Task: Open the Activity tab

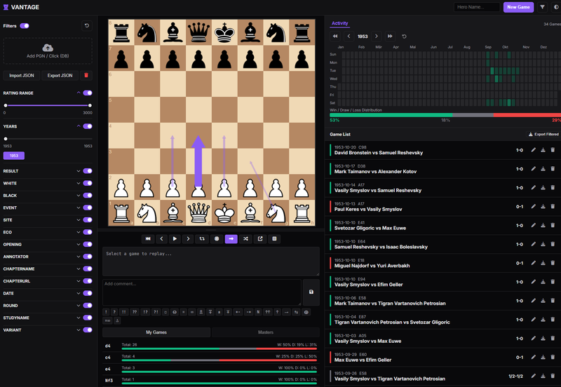Action: 339,23
